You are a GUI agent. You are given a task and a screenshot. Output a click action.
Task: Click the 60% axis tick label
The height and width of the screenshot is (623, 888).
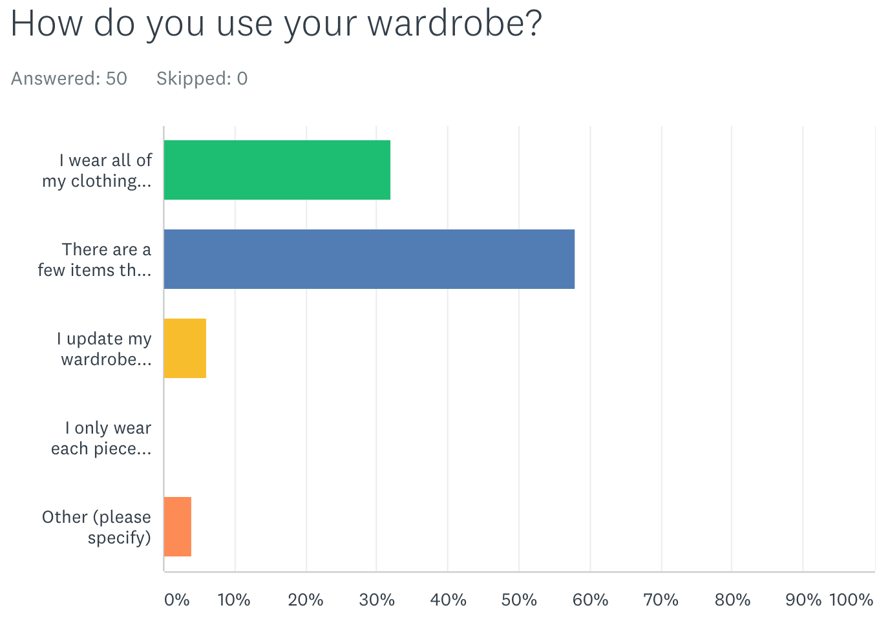(590, 600)
